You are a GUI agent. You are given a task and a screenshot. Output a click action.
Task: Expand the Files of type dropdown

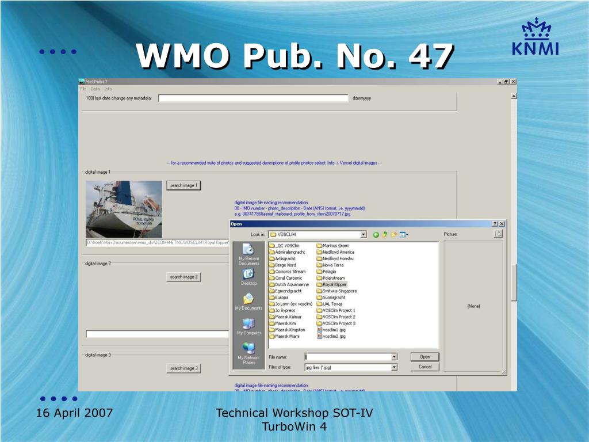pos(394,367)
